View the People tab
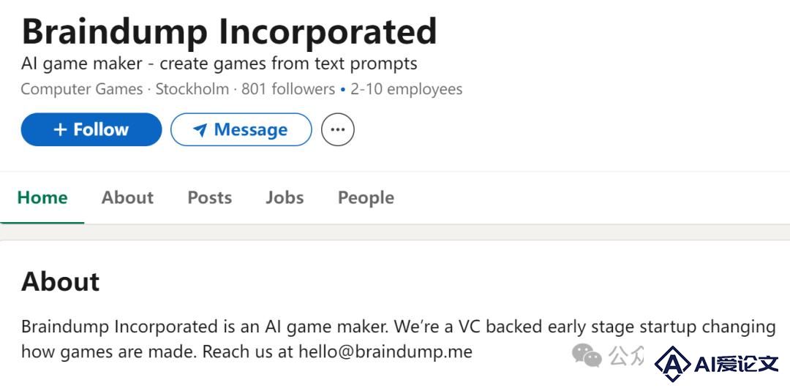The image size is (790, 388). [x=366, y=198]
